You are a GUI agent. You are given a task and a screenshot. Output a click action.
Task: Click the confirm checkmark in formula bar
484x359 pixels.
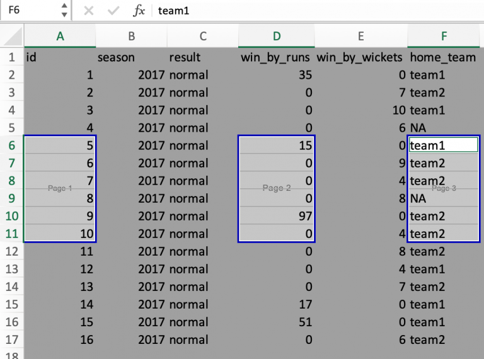(x=113, y=11)
